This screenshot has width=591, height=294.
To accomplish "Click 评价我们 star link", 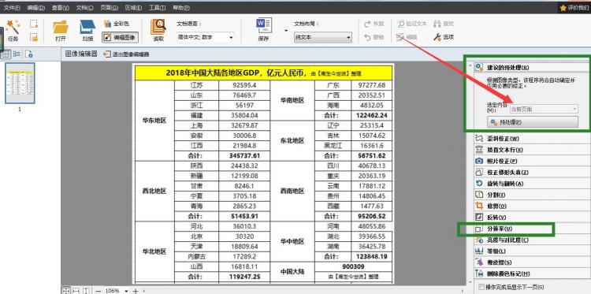I will coord(574,8).
